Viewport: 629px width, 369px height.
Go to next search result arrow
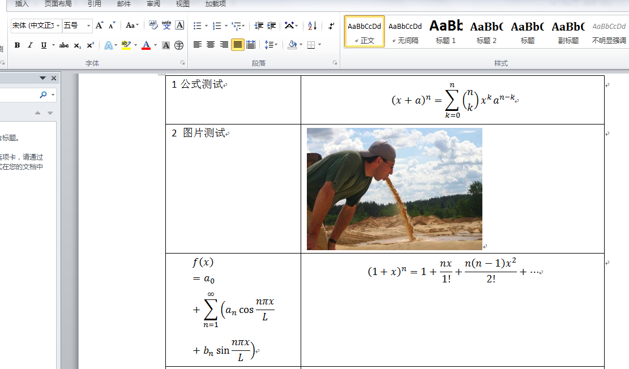pyautogui.click(x=50, y=113)
